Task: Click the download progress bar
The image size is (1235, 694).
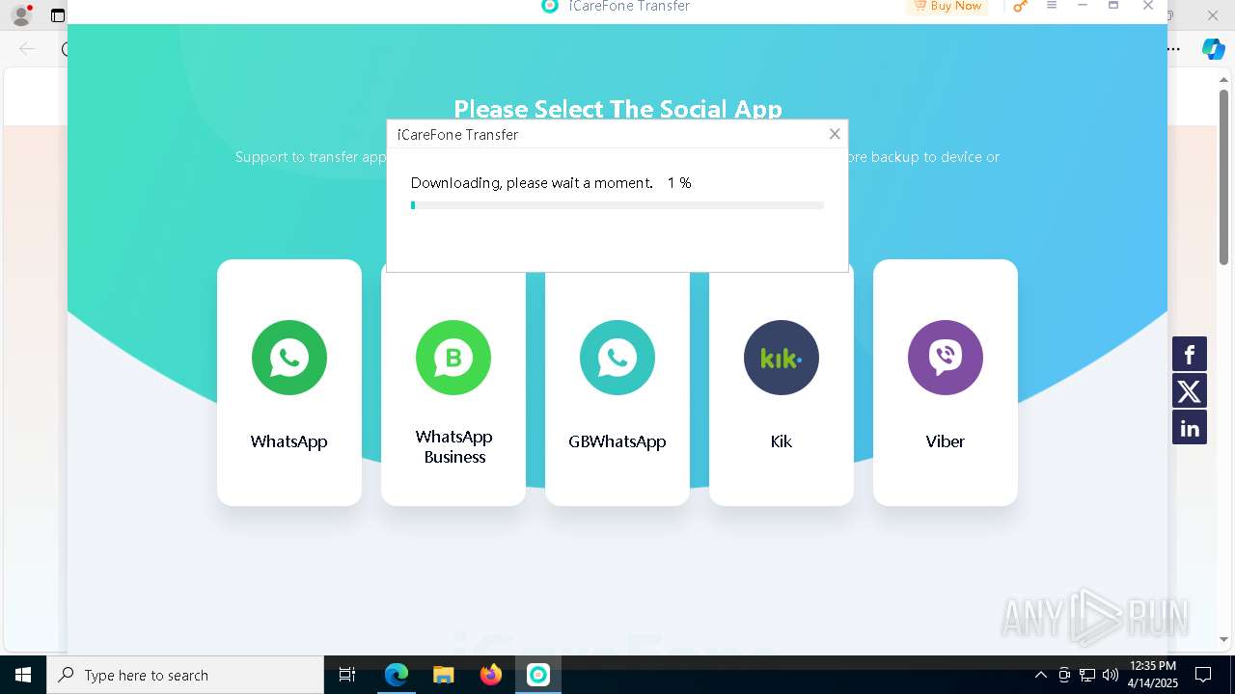Action: [617, 205]
